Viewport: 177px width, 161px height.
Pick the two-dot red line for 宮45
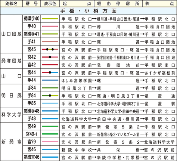(x=50, y=49)
